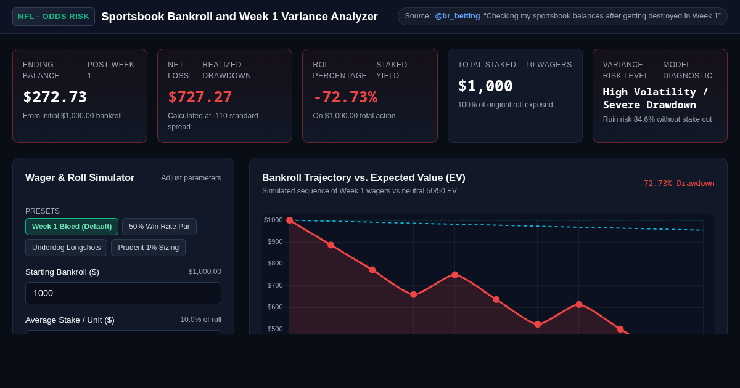Select the $272.73 ending balance value
740x388 pixels.
(x=55, y=97)
